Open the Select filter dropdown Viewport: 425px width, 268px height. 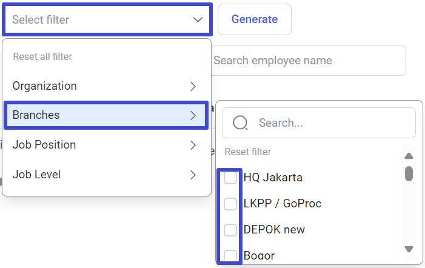pos(107,19)
